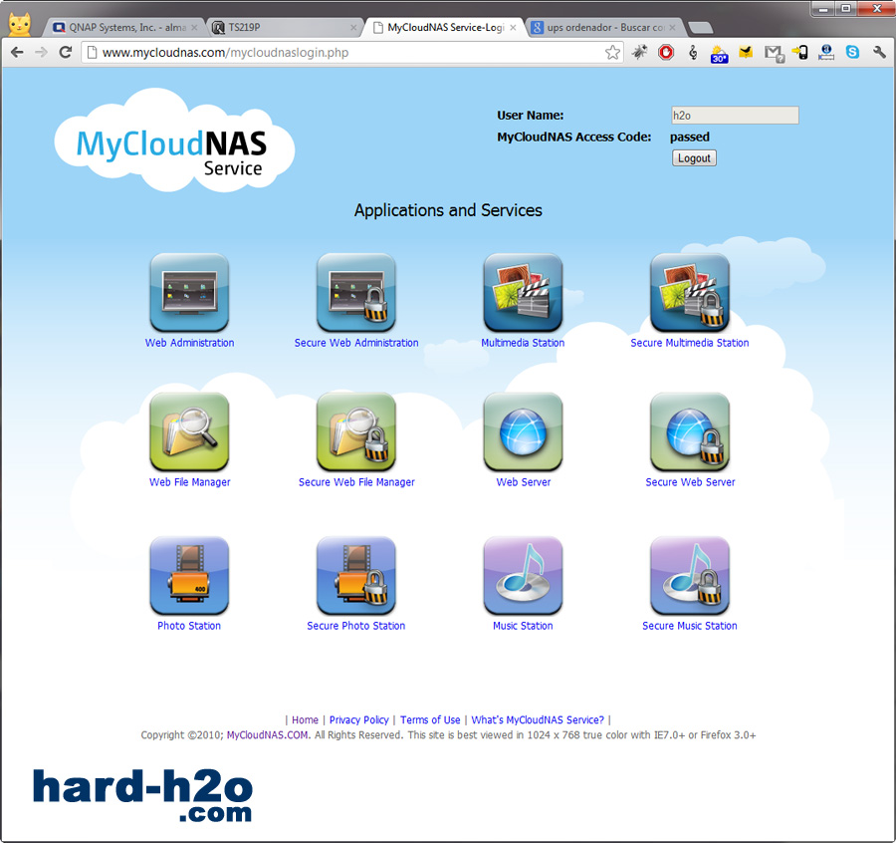Click the bug extension icon
The width and height of the screenshot is (896, 843).
[639, 53]
